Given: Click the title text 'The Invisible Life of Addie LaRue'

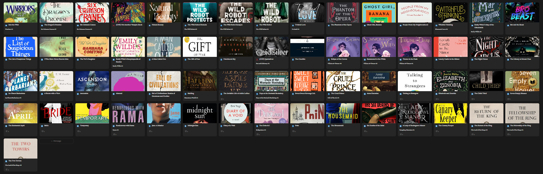Looking at the screenshot, I should [236, 93].
